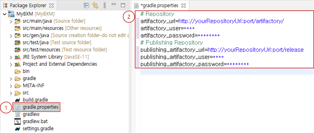Click '# Publishing Repository' comment line
This screenshot has width=314, height=133.
tap(172, 43)
